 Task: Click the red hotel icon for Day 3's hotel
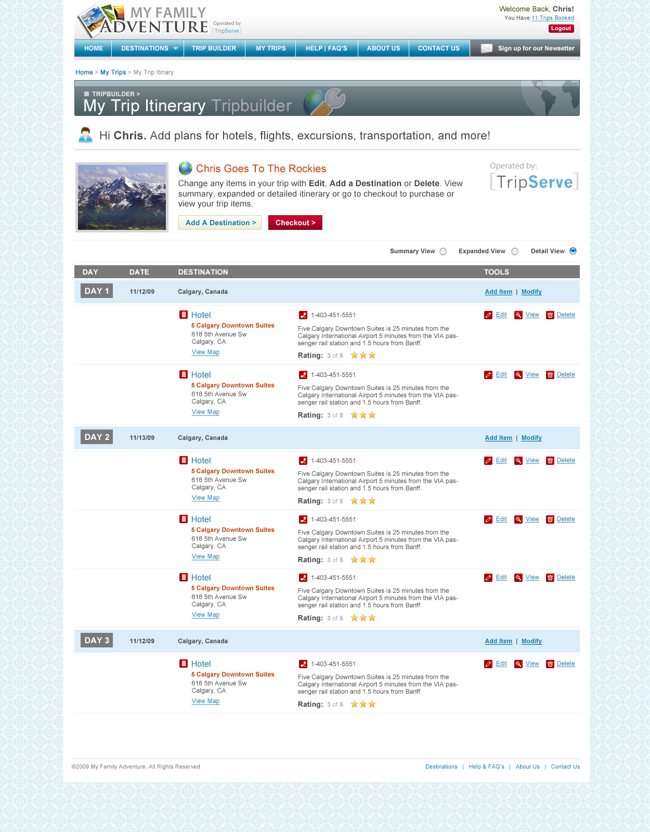(x=184, y=664)
